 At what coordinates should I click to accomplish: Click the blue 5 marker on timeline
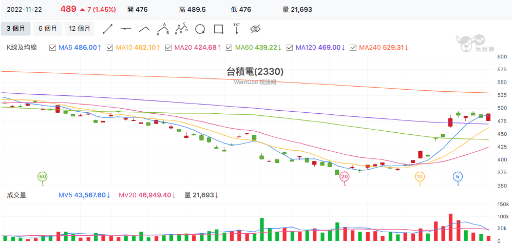(458, 177)
